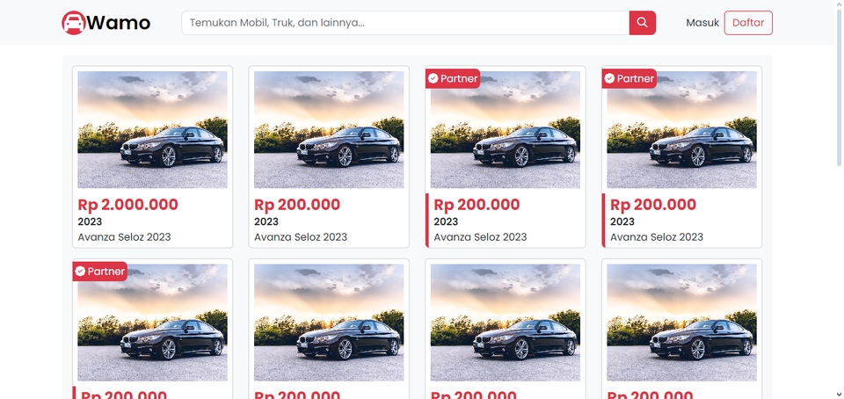Open Avanza Seloz 2023 title in fourth card
844x399 pixels.
[x=657, y=236]
